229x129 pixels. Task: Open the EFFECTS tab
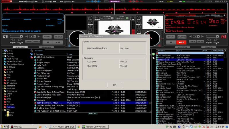[x=182, y=47]
